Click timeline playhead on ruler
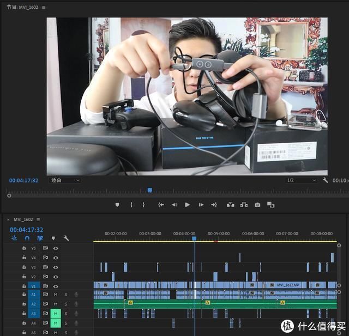Image resolution: width=349 pixels, height=336 pixels. click(x=194, y=239)
